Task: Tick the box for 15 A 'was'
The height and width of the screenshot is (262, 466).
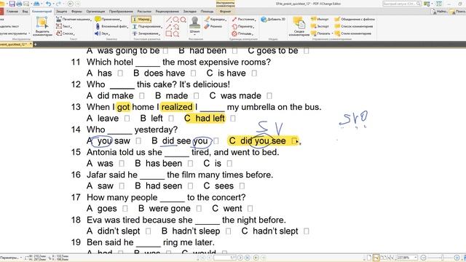Action: [122, 163]
